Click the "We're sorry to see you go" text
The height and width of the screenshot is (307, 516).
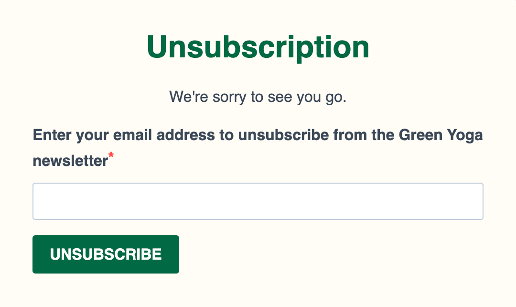click(x=258, y=97)
